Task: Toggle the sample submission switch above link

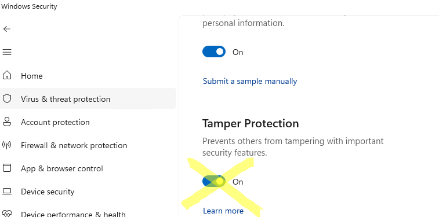Action: pos(214,52)
